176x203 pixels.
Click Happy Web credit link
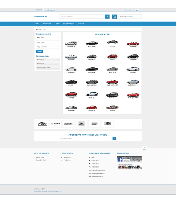tap(58, 191)
